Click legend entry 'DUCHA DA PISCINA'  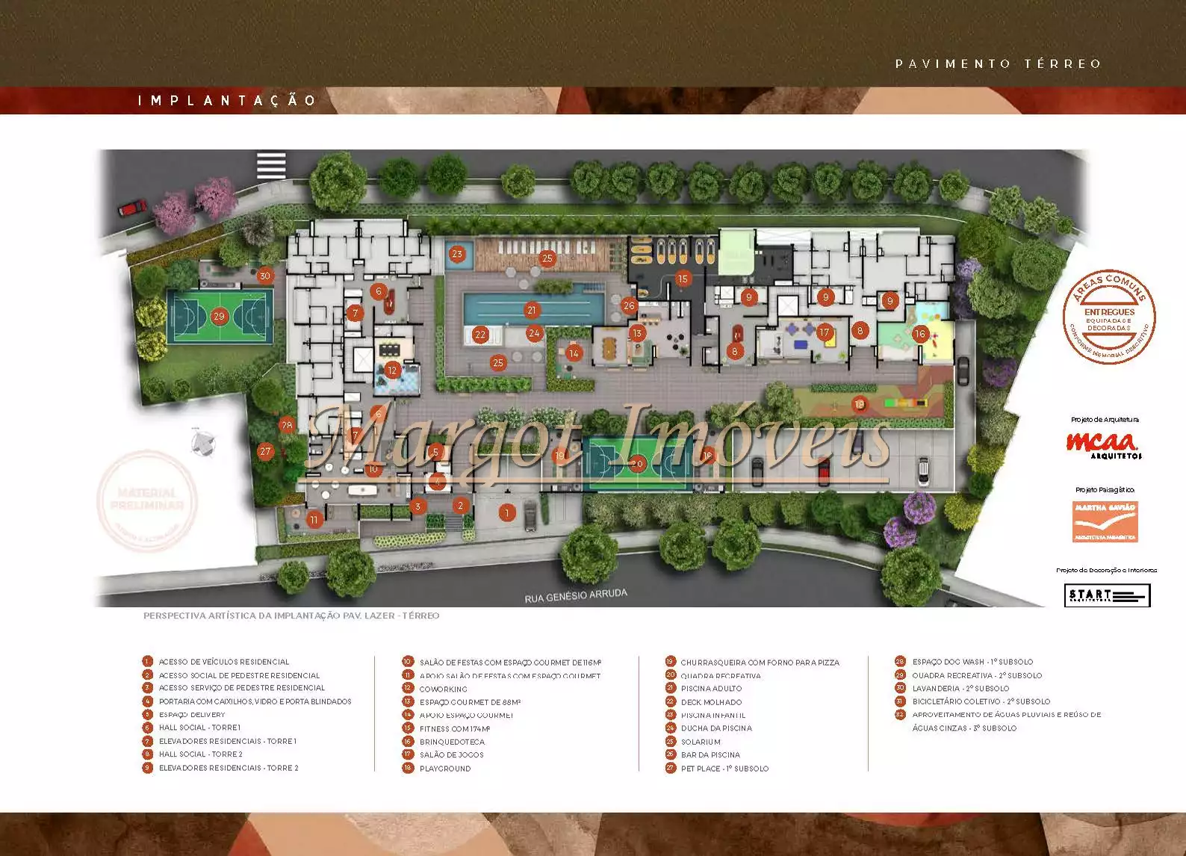pos(717,728)
